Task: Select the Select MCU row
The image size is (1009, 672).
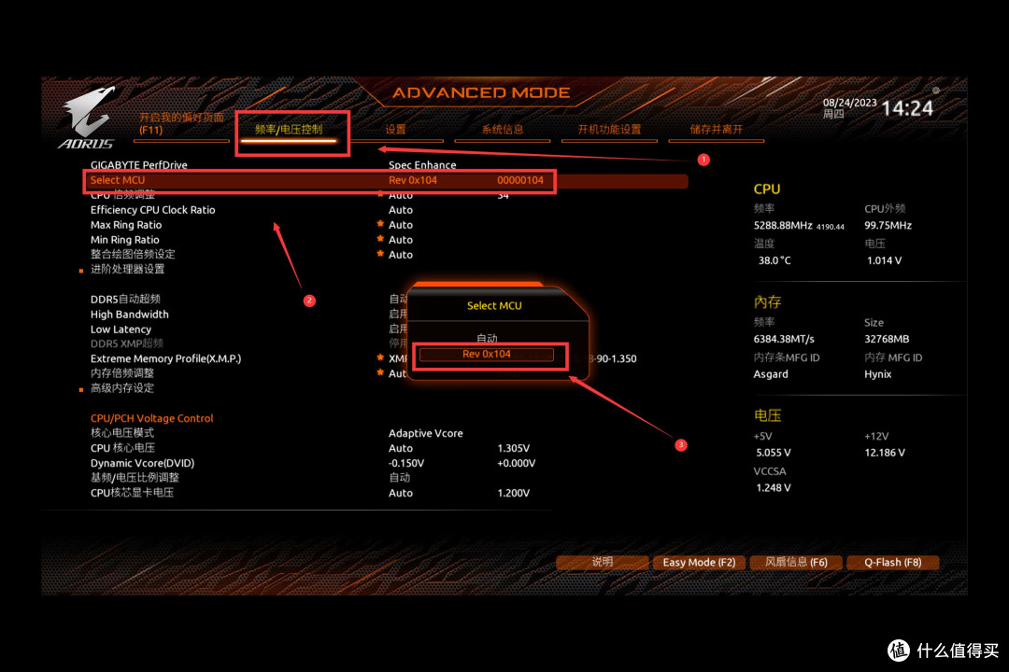Action: coord(386,181)
